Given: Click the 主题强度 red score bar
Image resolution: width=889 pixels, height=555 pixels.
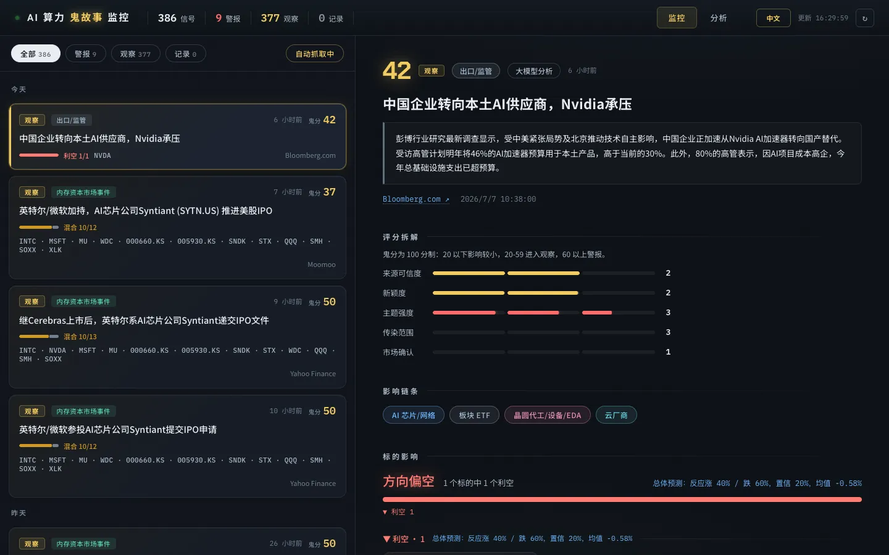Looking at the screenshot, I should (x=544, y=313).
